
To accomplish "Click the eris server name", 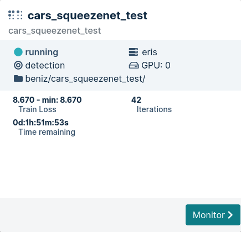I will pyautogui.click(x=150, y=52).
